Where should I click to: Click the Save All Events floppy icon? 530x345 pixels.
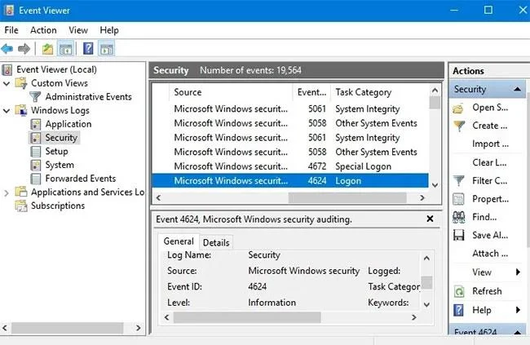click(459, 235)
